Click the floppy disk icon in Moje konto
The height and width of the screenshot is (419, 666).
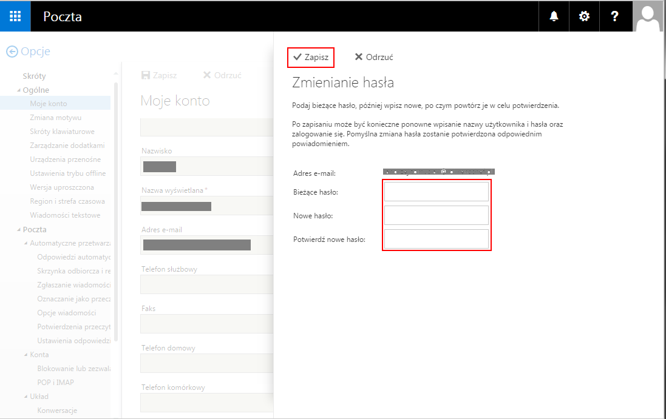click(146, 75)
